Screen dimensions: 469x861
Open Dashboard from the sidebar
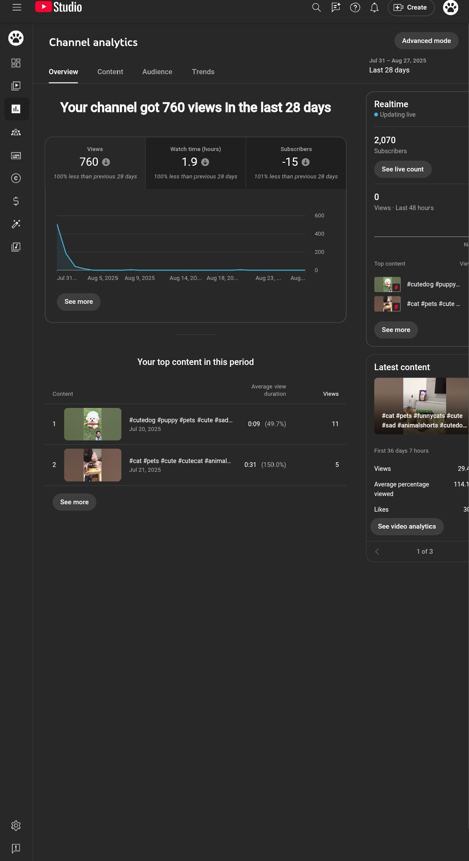(16, 63)
